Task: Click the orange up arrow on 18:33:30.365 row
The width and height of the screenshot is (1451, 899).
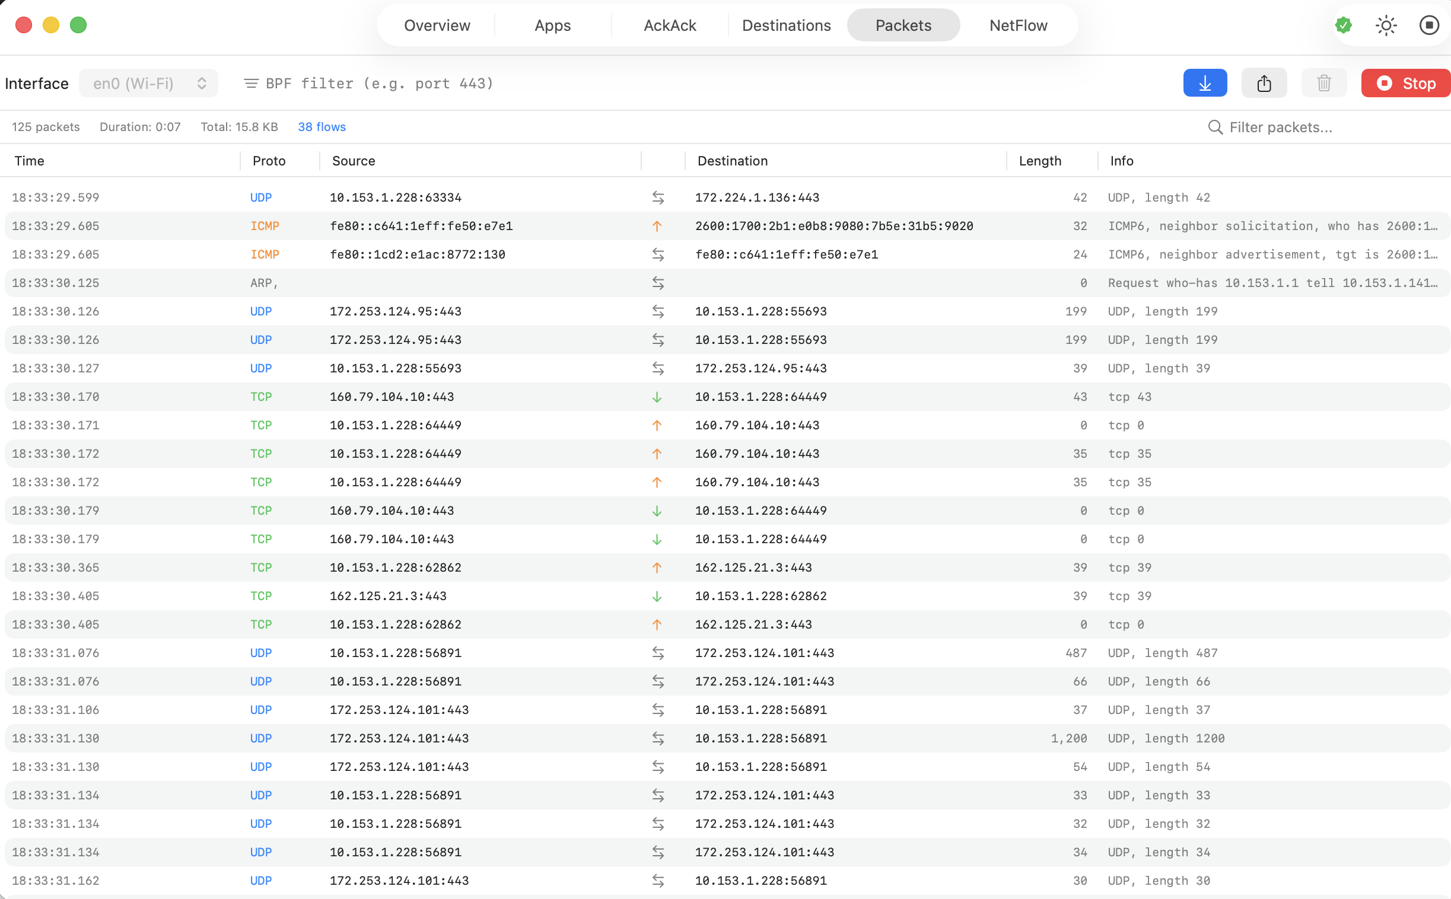Action: pos(657,568)
